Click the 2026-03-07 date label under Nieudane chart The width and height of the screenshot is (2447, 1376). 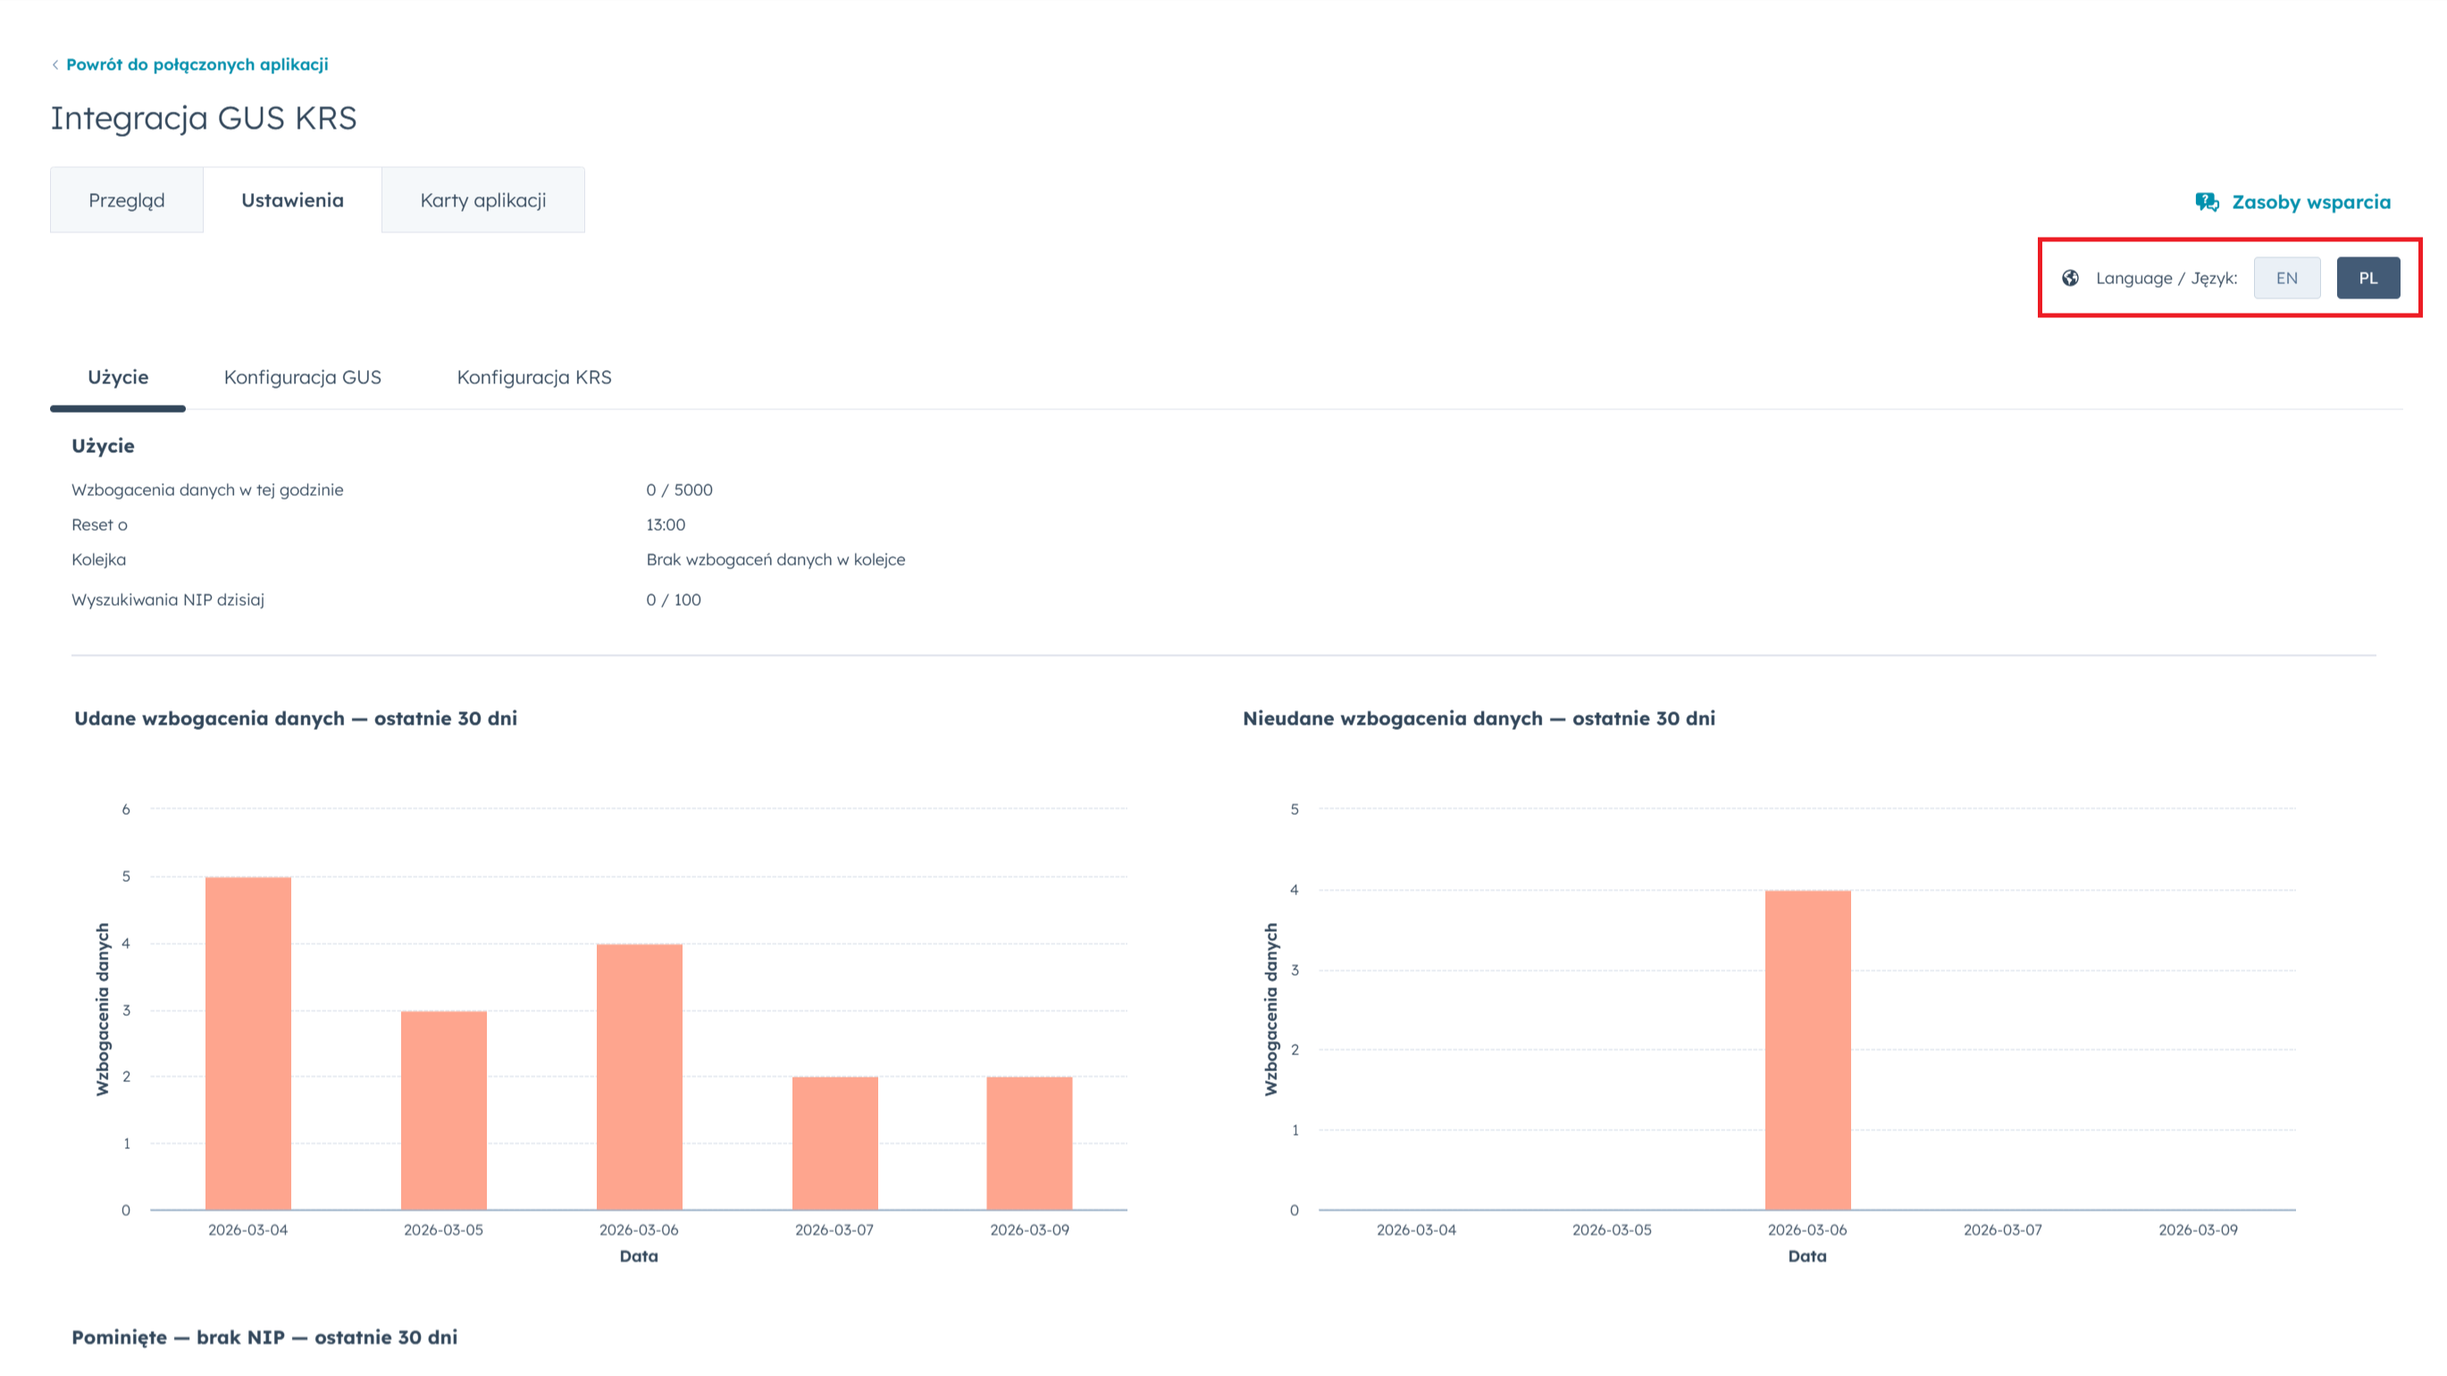point(2002,1229)
